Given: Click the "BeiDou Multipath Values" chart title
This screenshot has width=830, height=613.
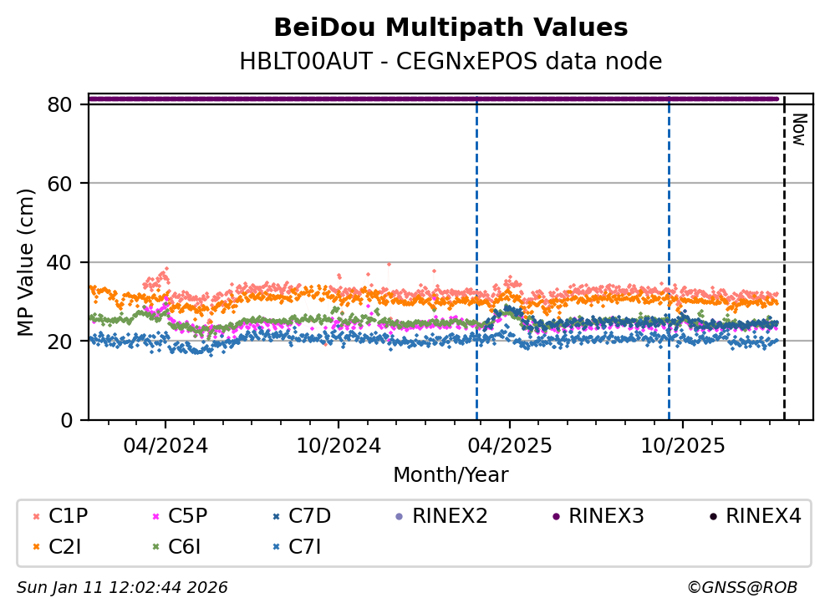Looking at the screenshot, I should point(451,28).
